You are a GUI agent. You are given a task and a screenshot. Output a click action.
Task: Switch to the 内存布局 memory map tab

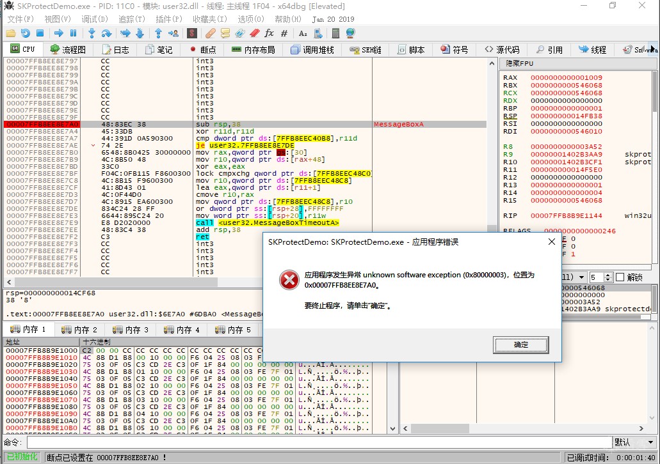click(x=254, y=50)
